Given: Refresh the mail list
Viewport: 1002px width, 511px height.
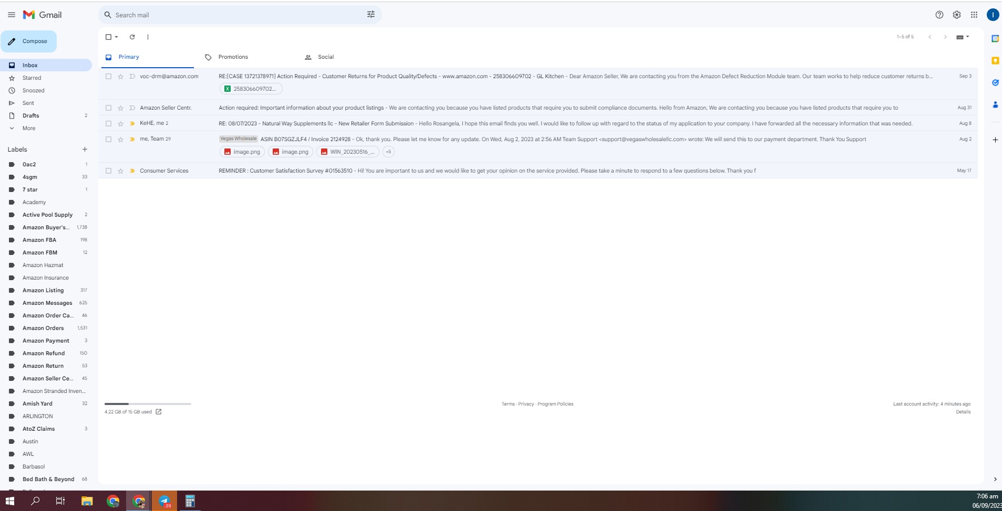Looking at the screenshot, I should tap(132, 37).
